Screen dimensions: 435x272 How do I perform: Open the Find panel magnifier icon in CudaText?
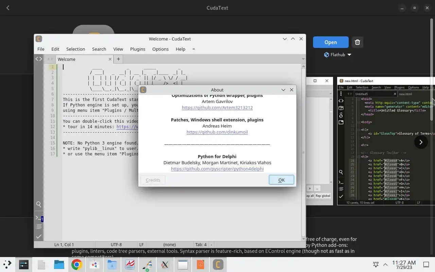pyautogui.click(x=39, y=204)
